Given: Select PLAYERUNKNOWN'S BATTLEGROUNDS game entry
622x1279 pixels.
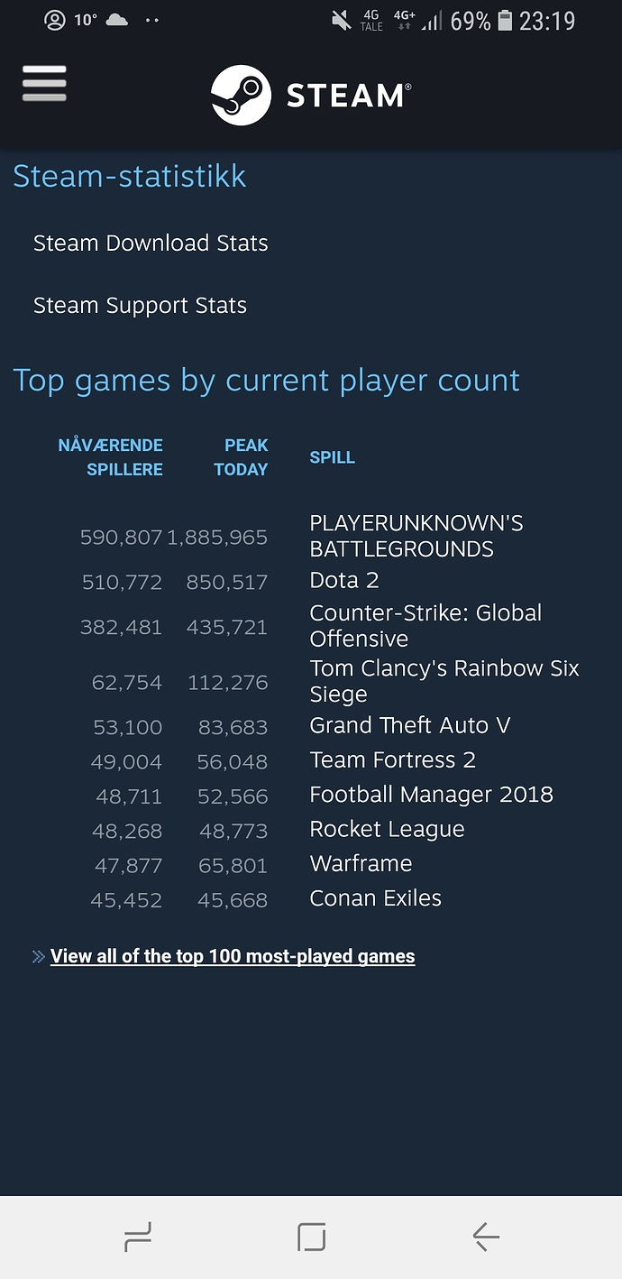Looking at the screenshot, I should pos(416,536).
